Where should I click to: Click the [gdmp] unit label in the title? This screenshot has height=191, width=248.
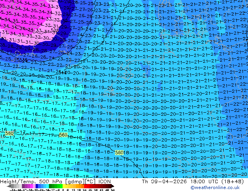(x=75, y=182)
